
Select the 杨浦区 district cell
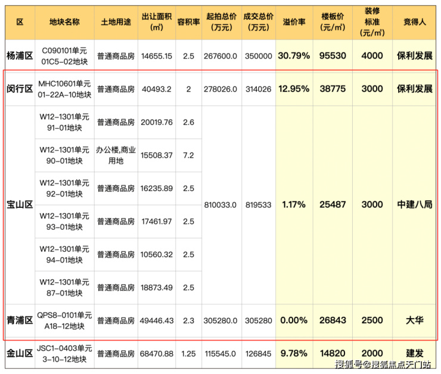[x=19, y=56]
